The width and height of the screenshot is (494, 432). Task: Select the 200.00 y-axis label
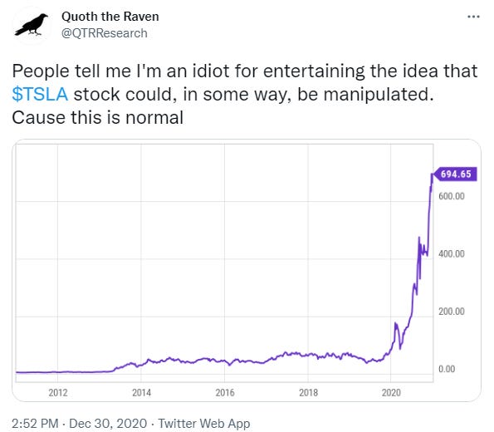pyautogui.click(x=452, y=312)
